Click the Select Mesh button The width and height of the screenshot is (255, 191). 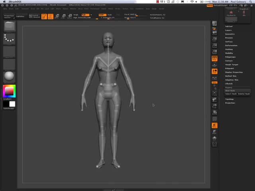231,94
